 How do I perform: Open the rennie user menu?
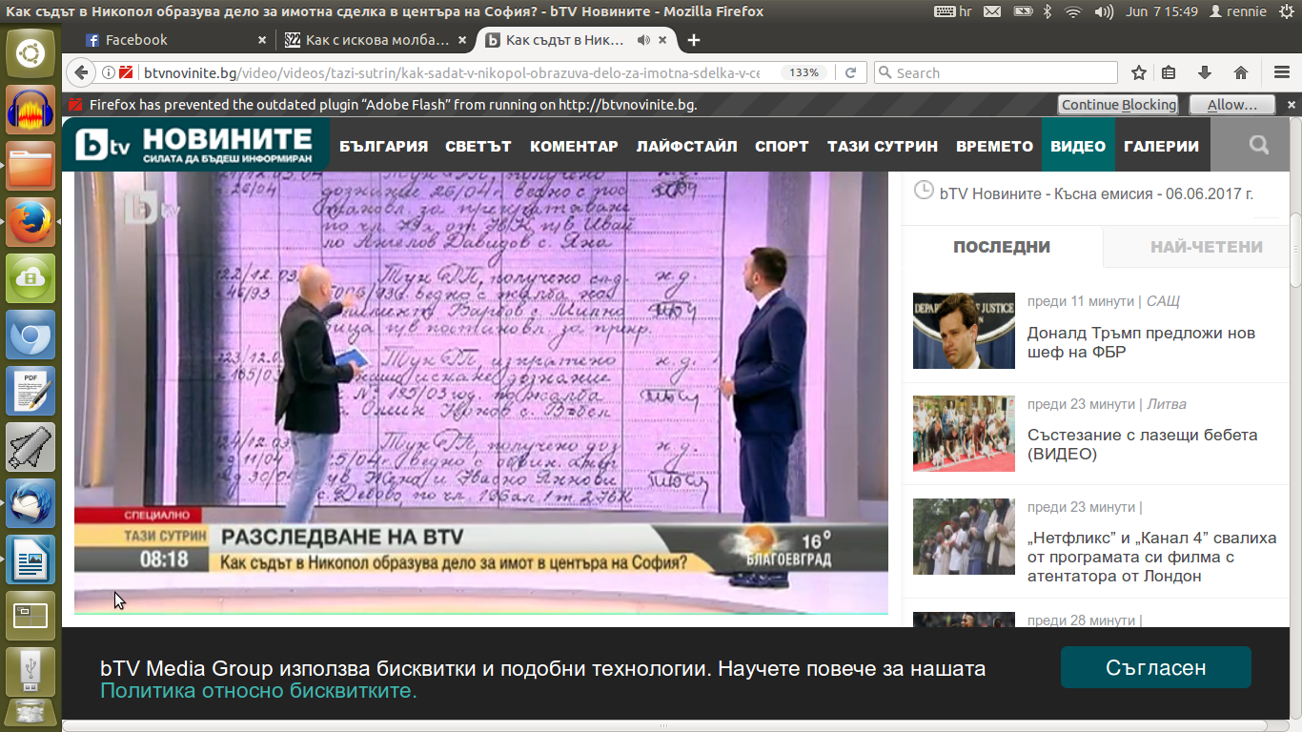click(x=1239, y=11)
